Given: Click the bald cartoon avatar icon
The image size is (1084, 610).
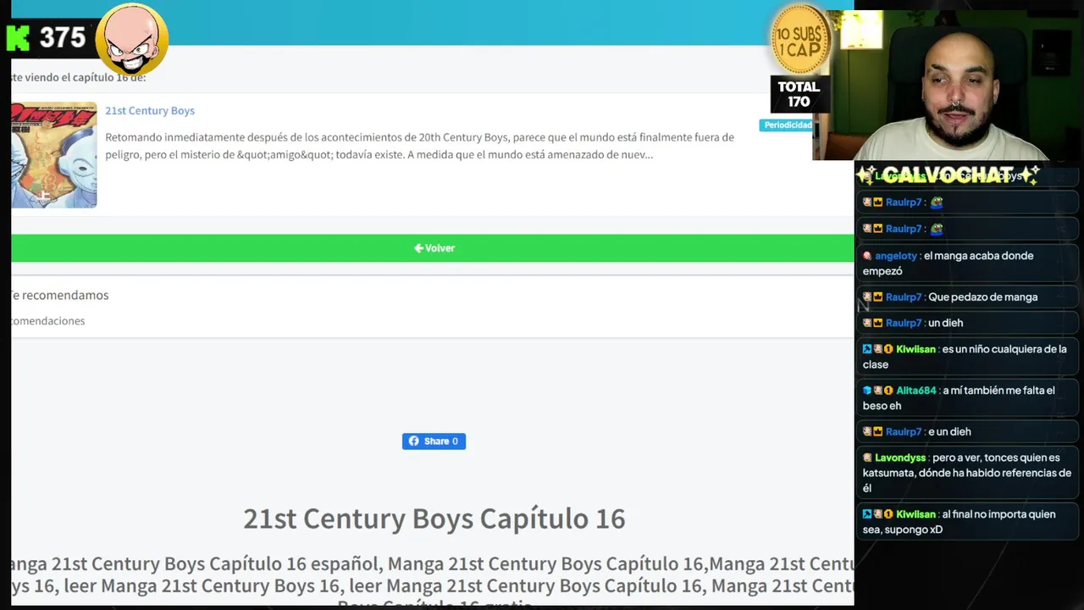Looking at the screenshot, I should tap(132, 40).
